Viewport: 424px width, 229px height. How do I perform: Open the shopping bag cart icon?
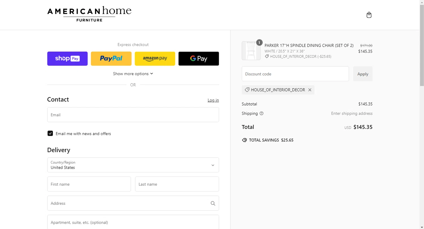tap(369, 15)
